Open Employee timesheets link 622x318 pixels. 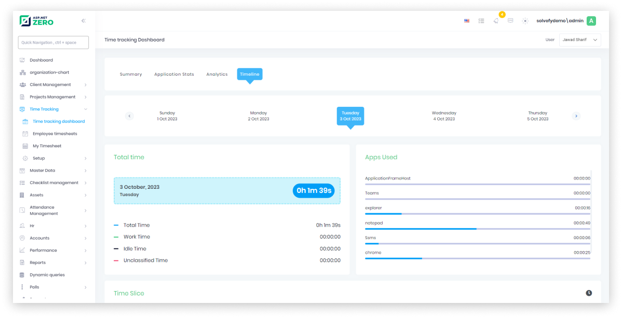pos(55,134)
